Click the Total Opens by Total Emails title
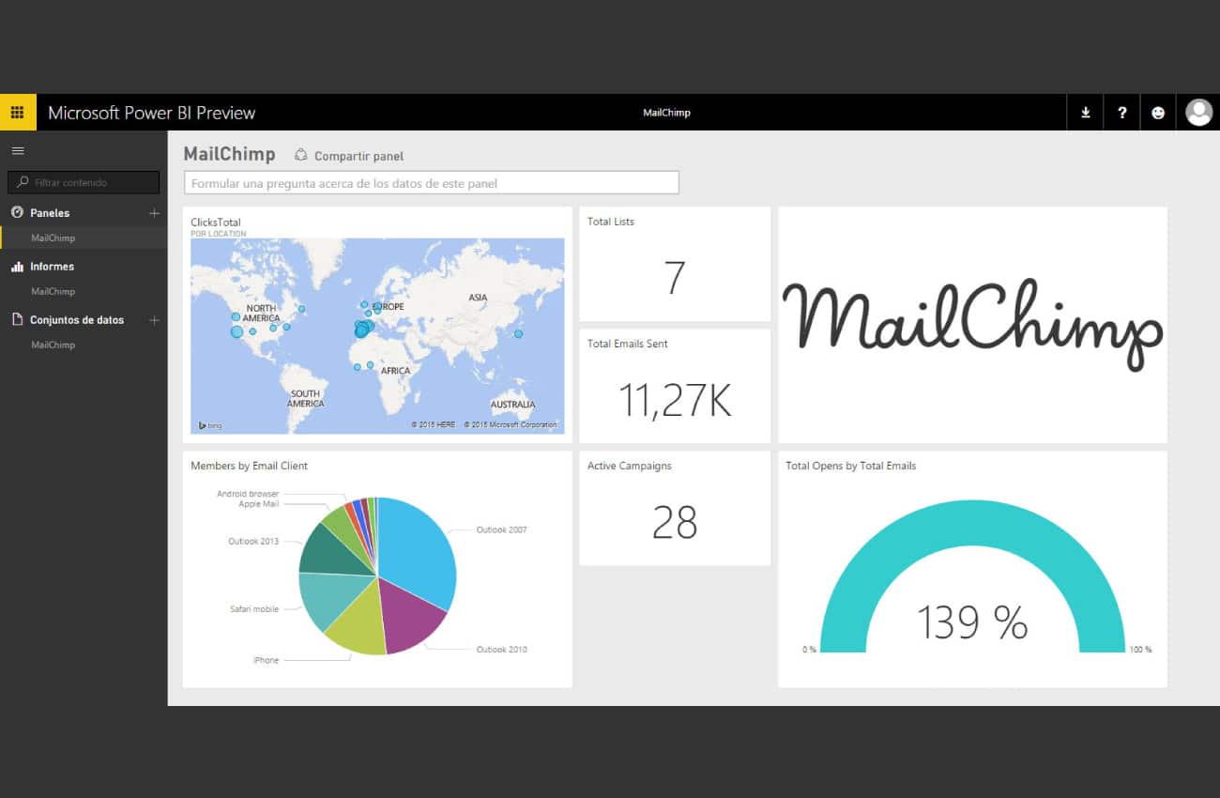Image resolution: width=1220 pixels, height=798 pixels. pos(850,466)
